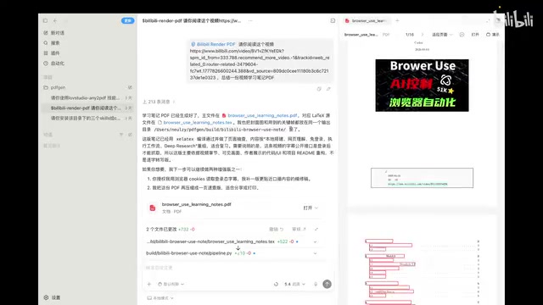Click the filter icon in 对话 section

tap(121, 135)
